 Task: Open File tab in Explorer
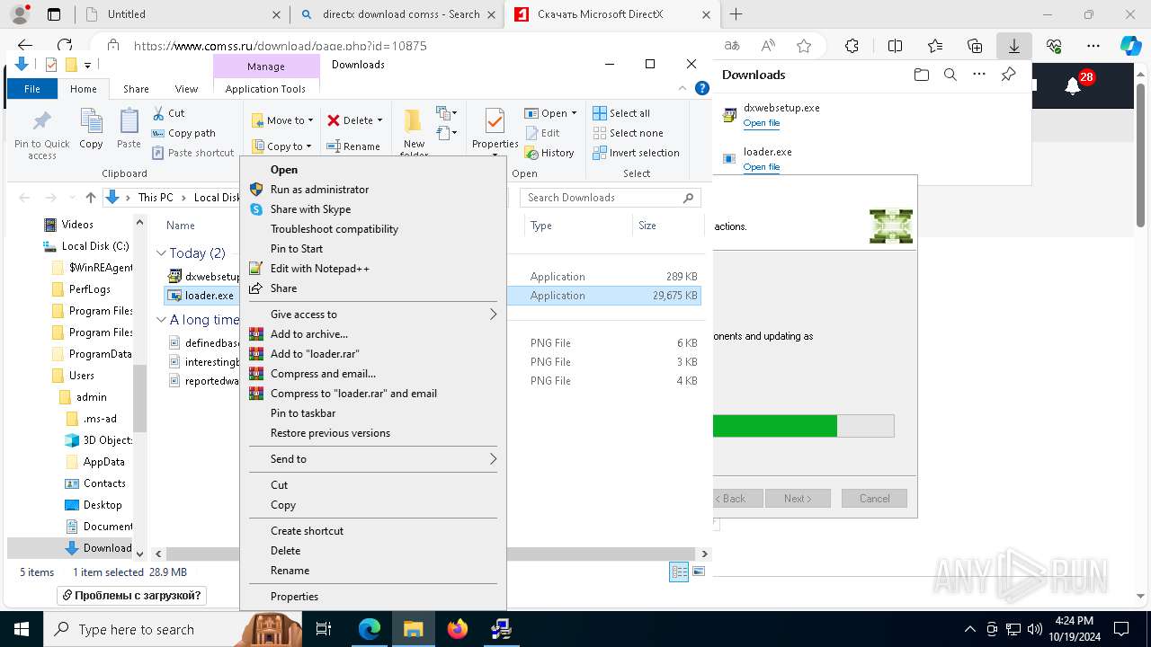pyautogui.click(x=32, y=89)
